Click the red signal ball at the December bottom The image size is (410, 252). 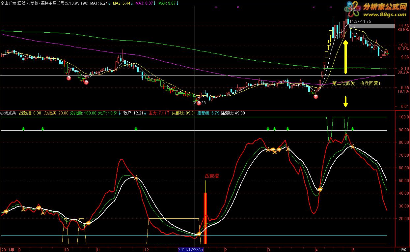[199, 103]
